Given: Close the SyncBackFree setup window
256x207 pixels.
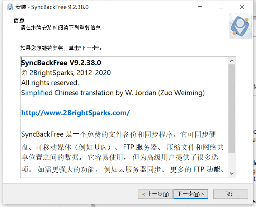Looking at the screenshot, I should [x=242, y=7].
